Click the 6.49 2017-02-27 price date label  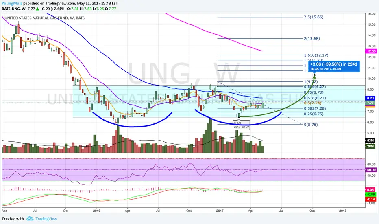click(241, 125)
